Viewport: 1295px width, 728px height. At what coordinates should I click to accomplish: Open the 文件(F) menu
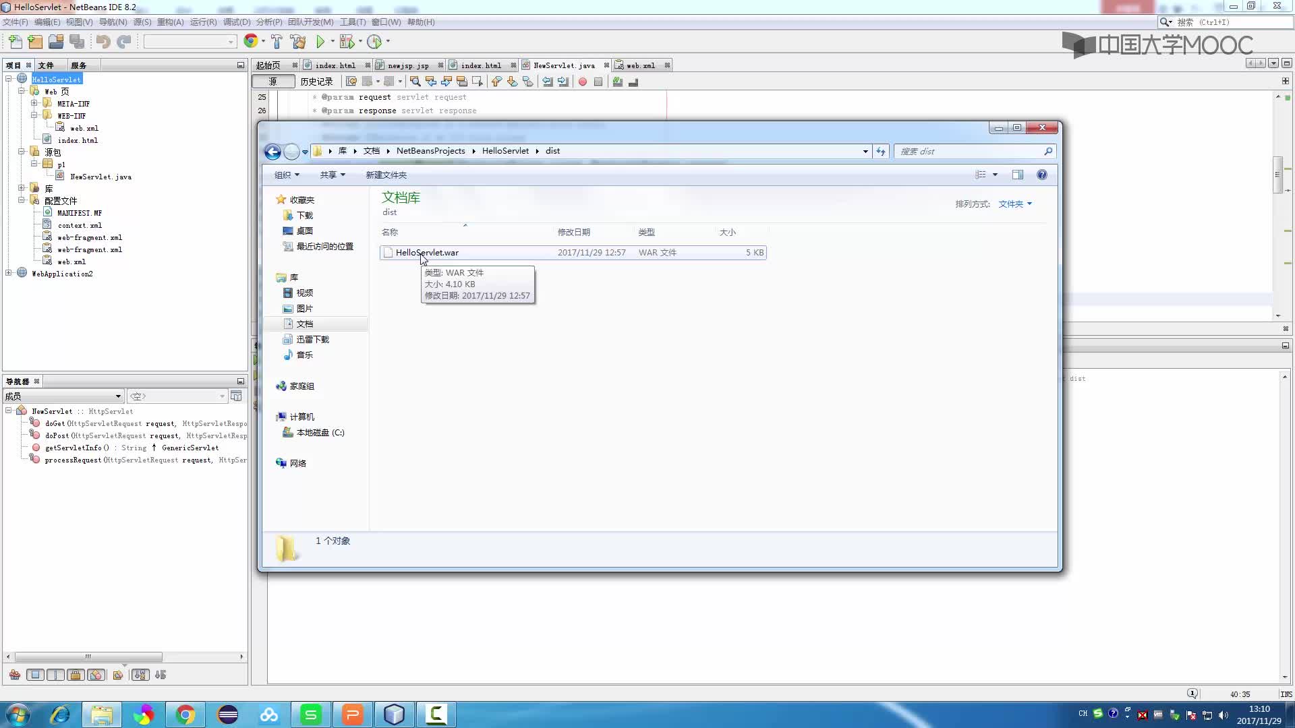click(15, 22)
